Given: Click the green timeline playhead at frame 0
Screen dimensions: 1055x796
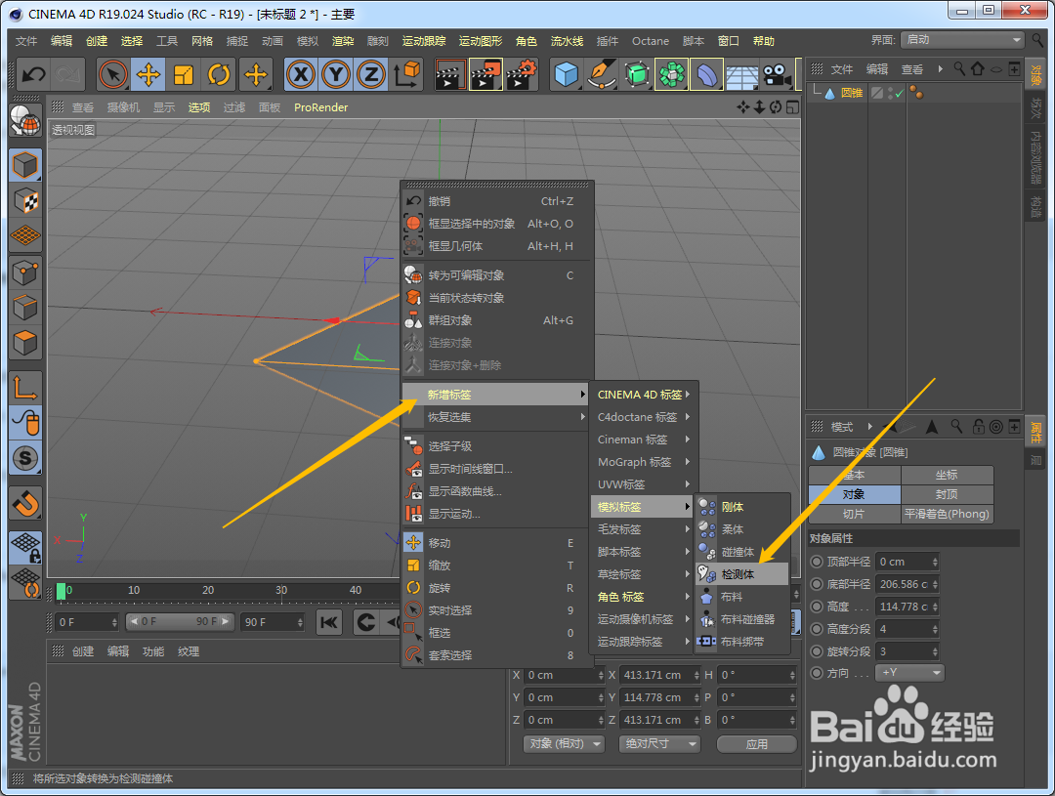Looking at the screenshot, I should coord(62,591).
